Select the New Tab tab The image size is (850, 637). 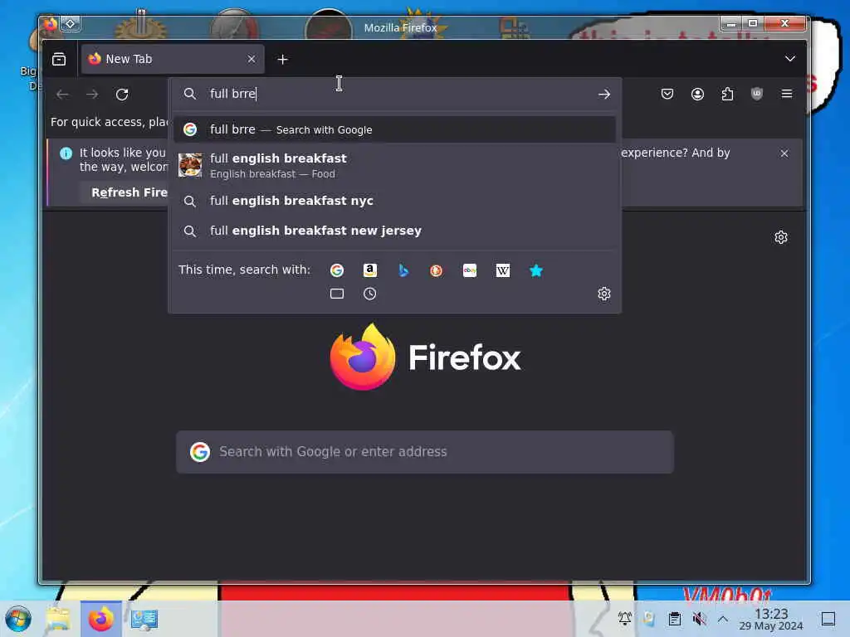173,59
